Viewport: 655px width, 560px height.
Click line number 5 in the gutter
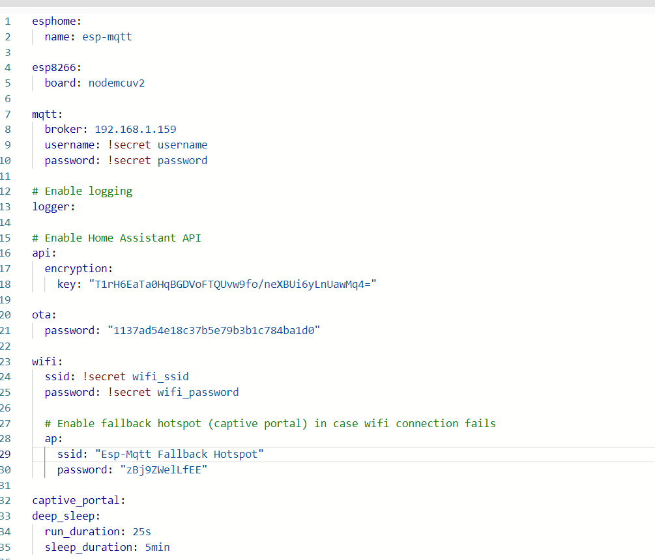(x=8, y=83)
